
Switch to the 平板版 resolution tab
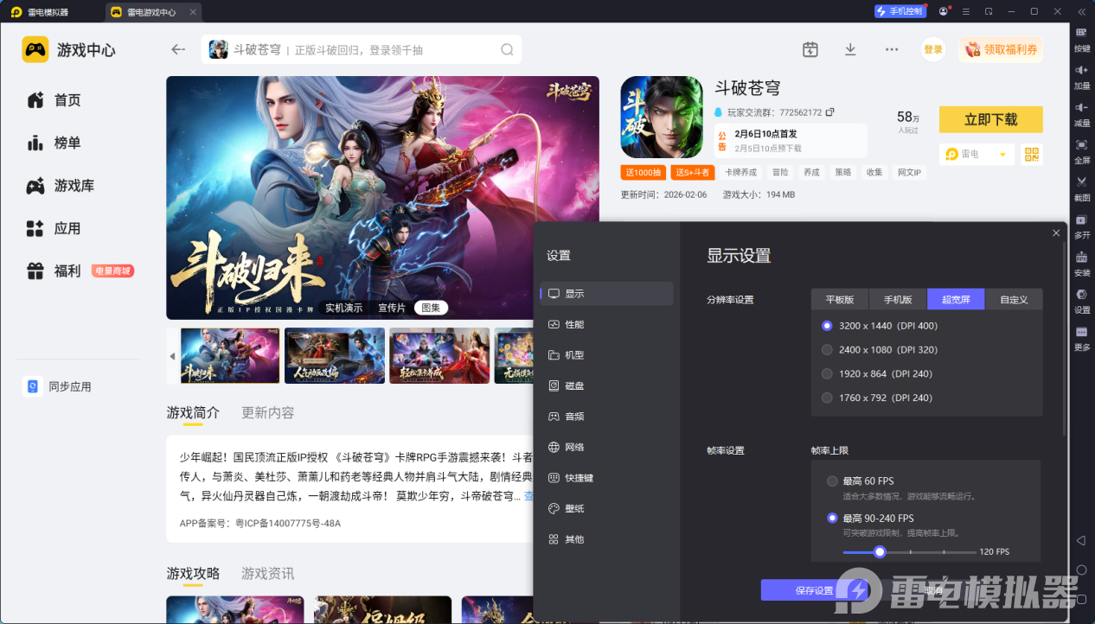(x=840, y=299)
